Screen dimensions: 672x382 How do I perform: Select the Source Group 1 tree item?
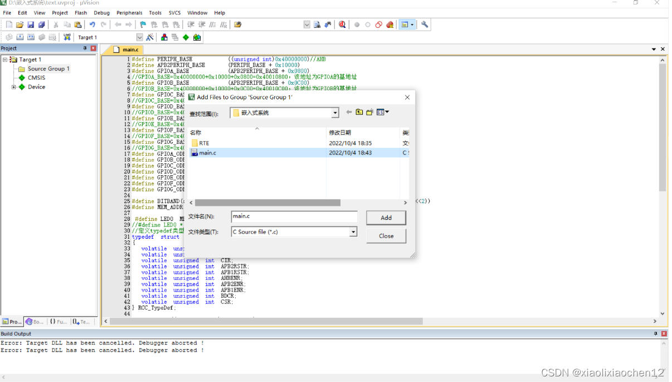[48, 69]
